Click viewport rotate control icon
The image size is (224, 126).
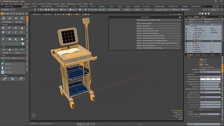pyautogui.click(x=173, y=14)
